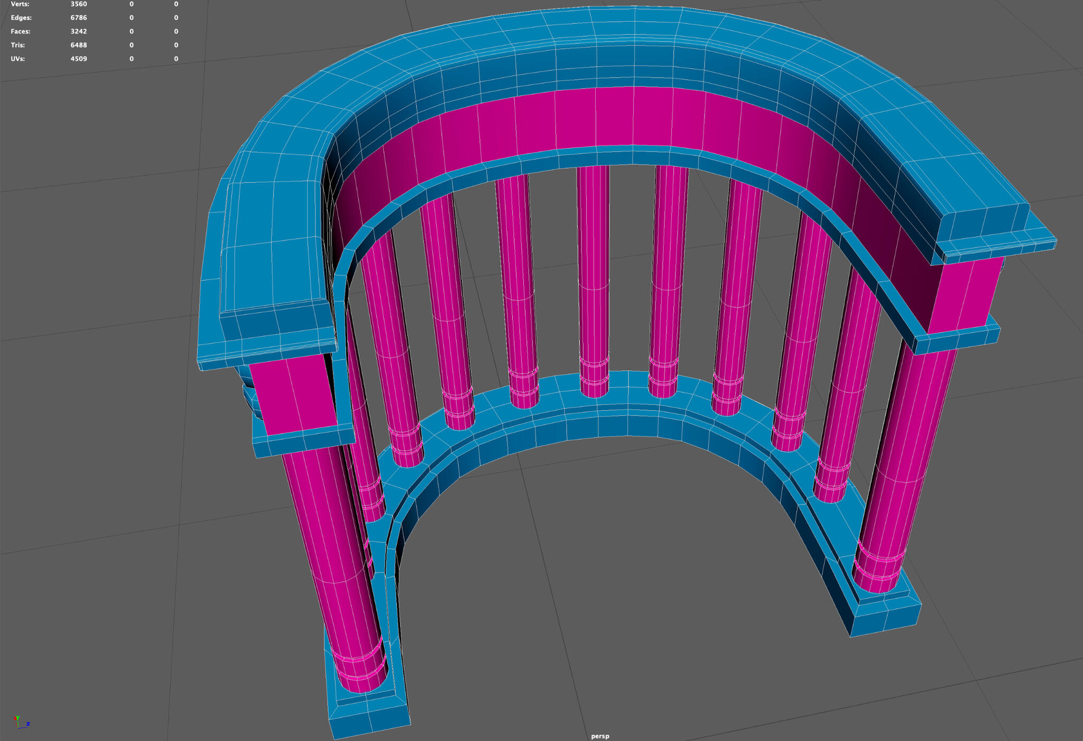Screen dimensions: 1083x741
Task: Click the persp camera label
Action: [600, 735]
